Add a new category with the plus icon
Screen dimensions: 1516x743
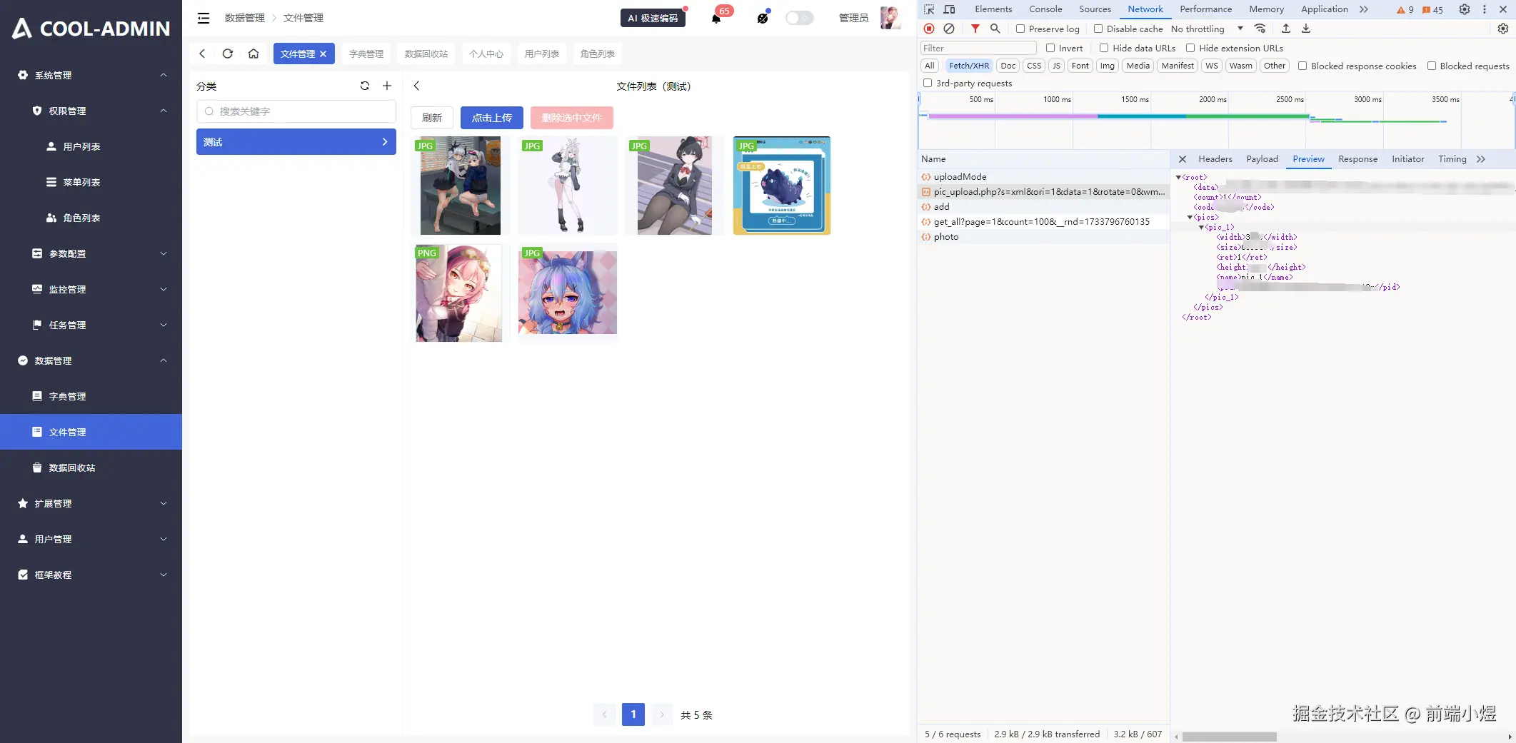tap(387, 86)
